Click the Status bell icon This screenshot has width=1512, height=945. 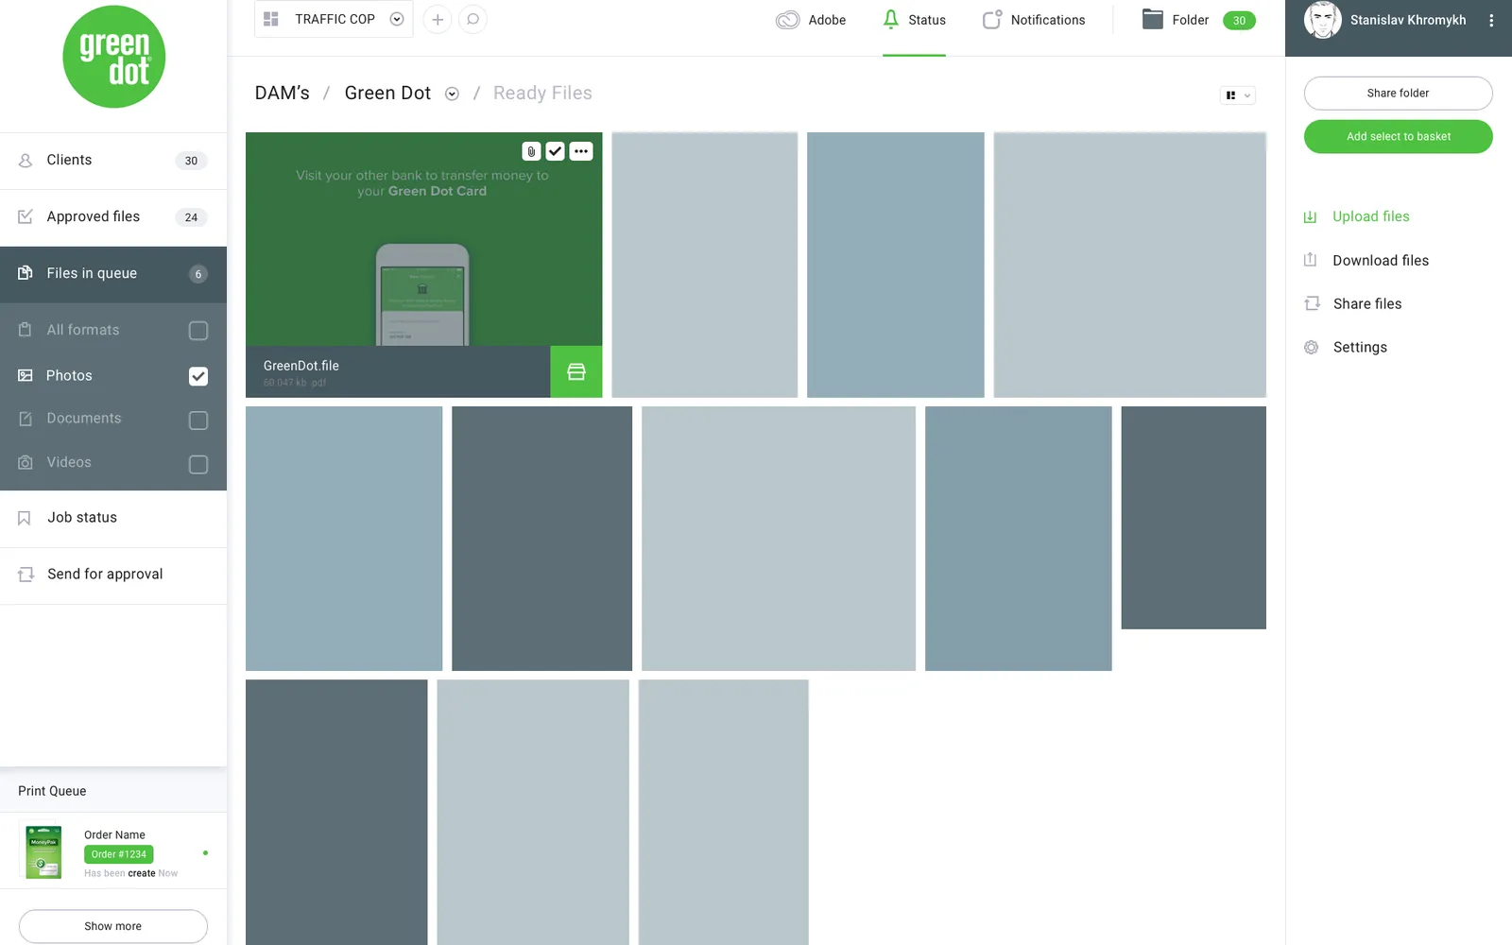(891, 20)
